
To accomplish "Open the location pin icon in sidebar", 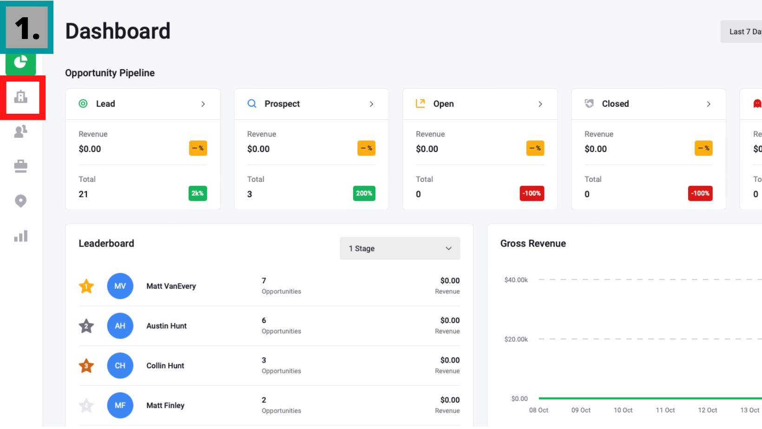I will [x=21, y=201].
